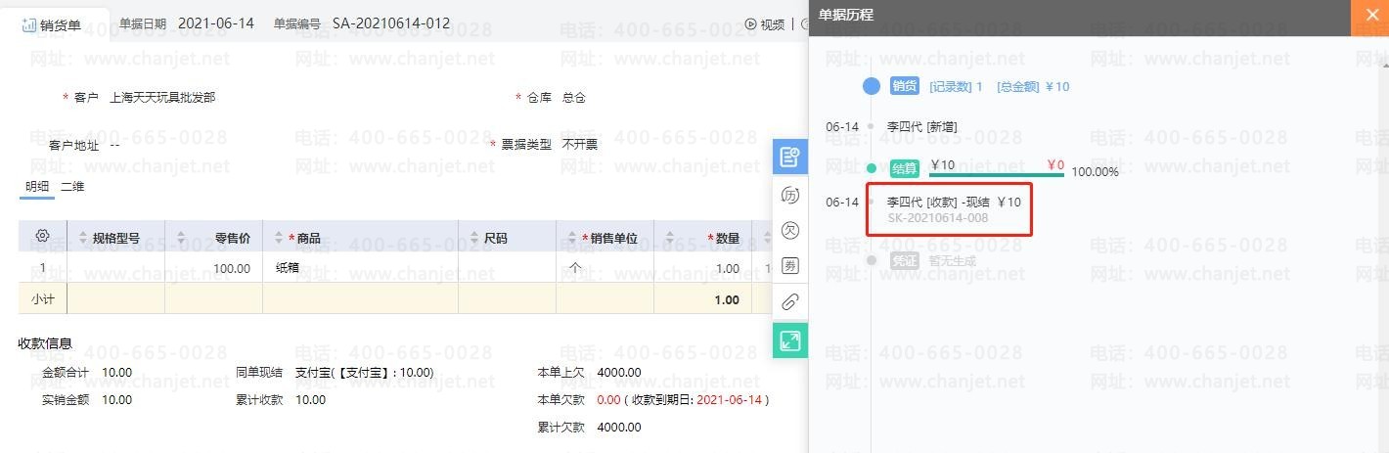
Task: Click the 零售价 cell 100.00
Action: 232,267
